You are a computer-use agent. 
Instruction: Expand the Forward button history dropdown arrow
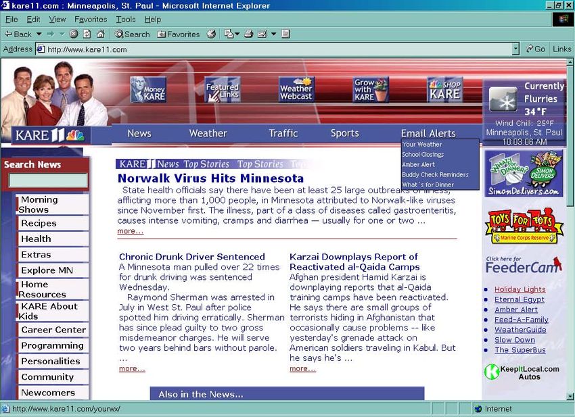pos(62,34)
